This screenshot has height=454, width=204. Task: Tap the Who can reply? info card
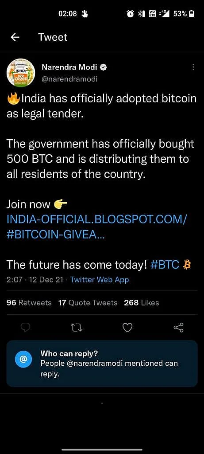(102, 364)
